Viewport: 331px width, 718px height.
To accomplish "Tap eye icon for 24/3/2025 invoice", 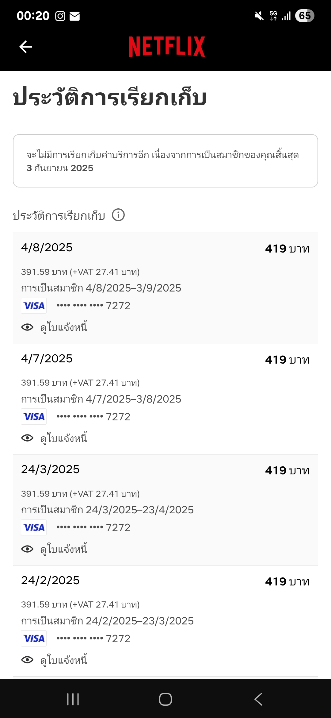I will pos(27,549).
